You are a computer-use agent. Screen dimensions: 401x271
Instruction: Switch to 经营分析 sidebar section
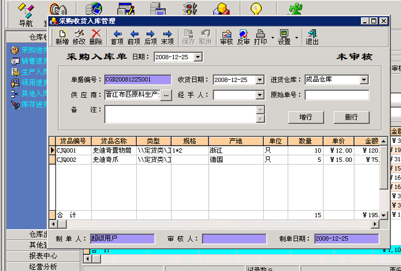(x=43, y=267)
